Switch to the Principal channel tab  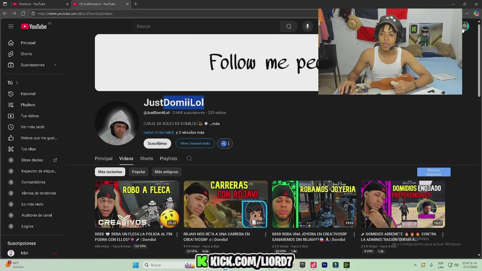104,158
